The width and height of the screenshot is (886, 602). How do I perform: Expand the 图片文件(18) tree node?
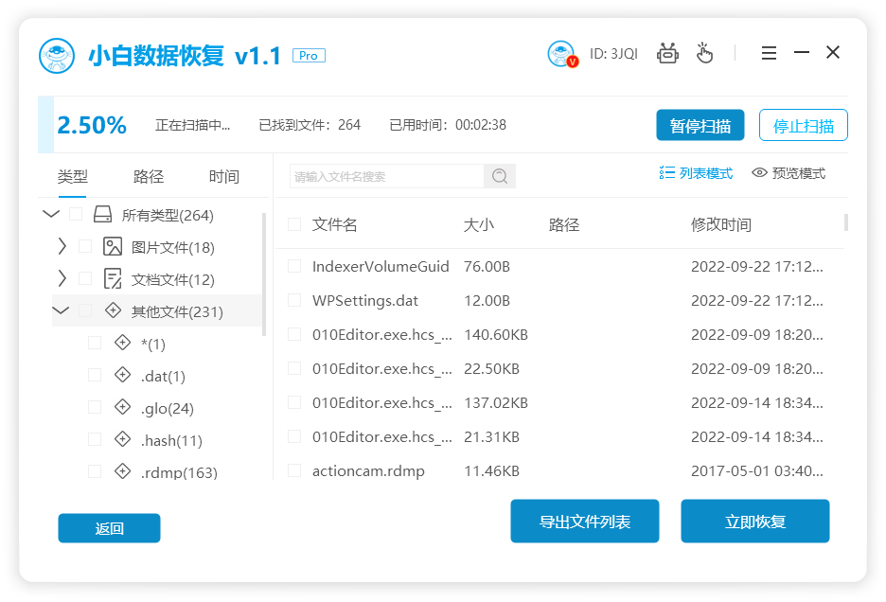tap(62, 247)
